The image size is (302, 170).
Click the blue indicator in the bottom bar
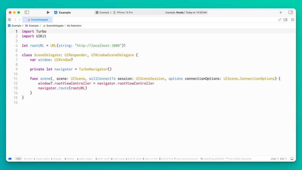(10, 159)
